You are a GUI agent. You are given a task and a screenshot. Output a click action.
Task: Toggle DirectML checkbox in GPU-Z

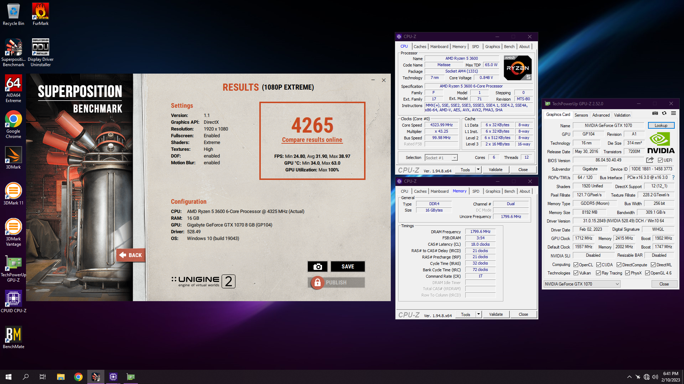pos(653,265)
